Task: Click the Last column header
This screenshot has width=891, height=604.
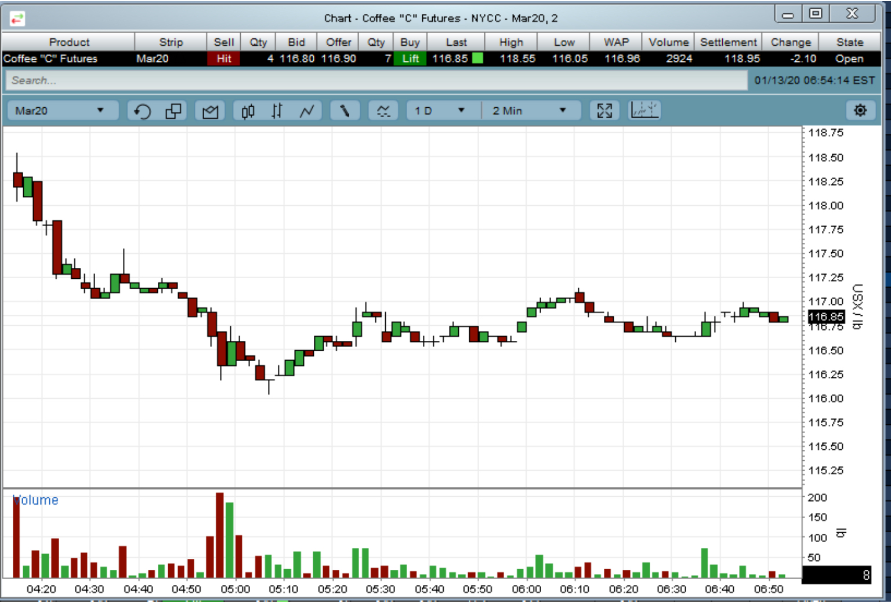Action: 456,42
